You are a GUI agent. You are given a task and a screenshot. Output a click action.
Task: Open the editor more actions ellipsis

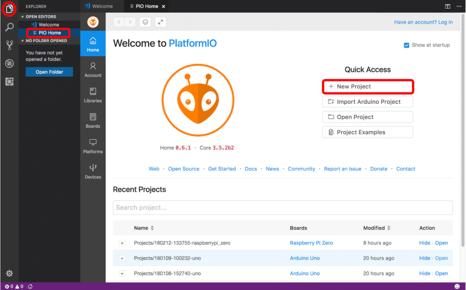point(459,6)
